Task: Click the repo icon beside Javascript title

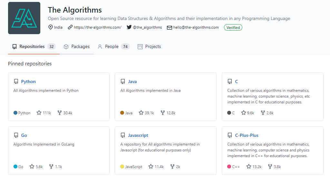Action: [x=123, y=135]
